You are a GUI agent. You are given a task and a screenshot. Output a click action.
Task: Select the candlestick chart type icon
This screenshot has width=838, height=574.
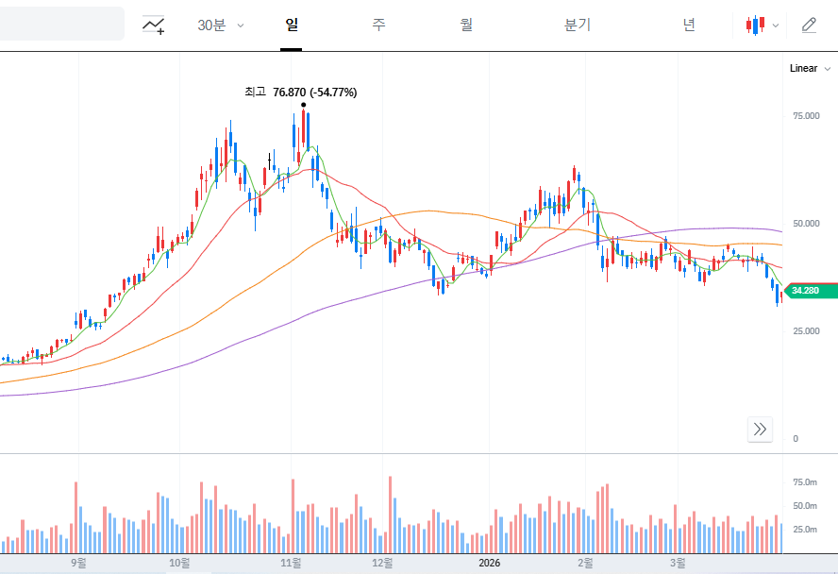tap(754, 25)
